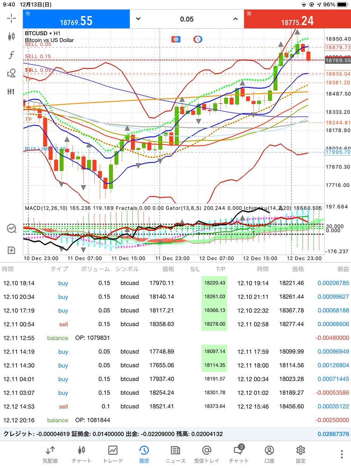Tap the new order plus icon
The height and width of the screenshot is (468, 351).
click(11, 250)
